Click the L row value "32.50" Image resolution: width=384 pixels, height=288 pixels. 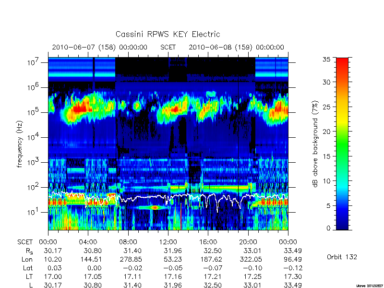point(213,285)
